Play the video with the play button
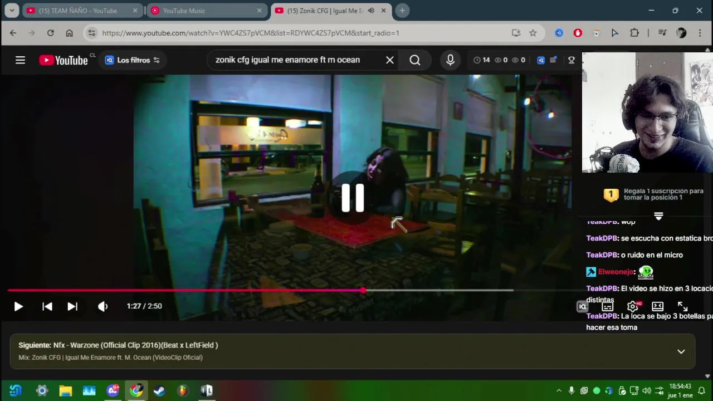Image resolution: width=713 pixels, height=401 pixels. coord(18,306)
